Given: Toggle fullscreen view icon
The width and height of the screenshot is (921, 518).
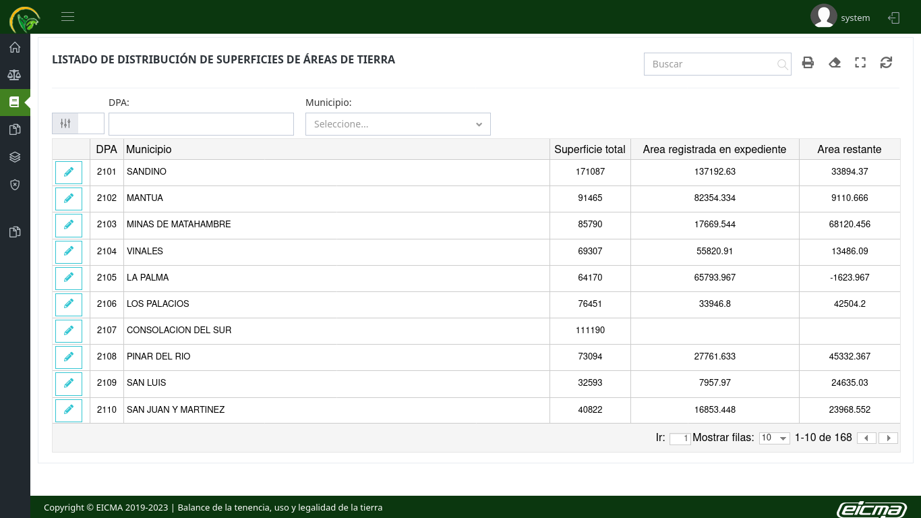Looking at the screenshot, I should [860, 63].
